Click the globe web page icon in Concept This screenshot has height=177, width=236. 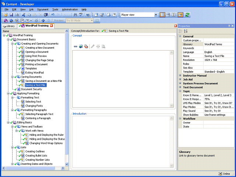point(81,46)
